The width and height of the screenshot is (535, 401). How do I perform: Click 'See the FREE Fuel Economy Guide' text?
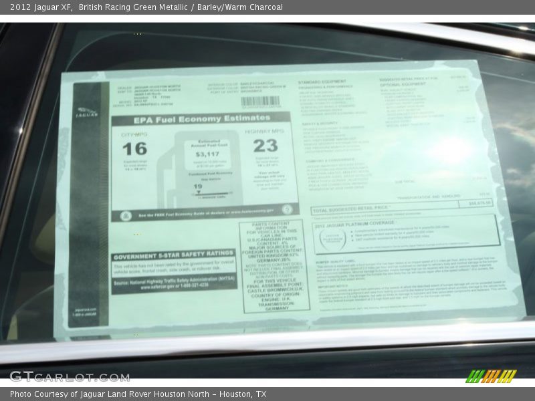tap(206, 213)
